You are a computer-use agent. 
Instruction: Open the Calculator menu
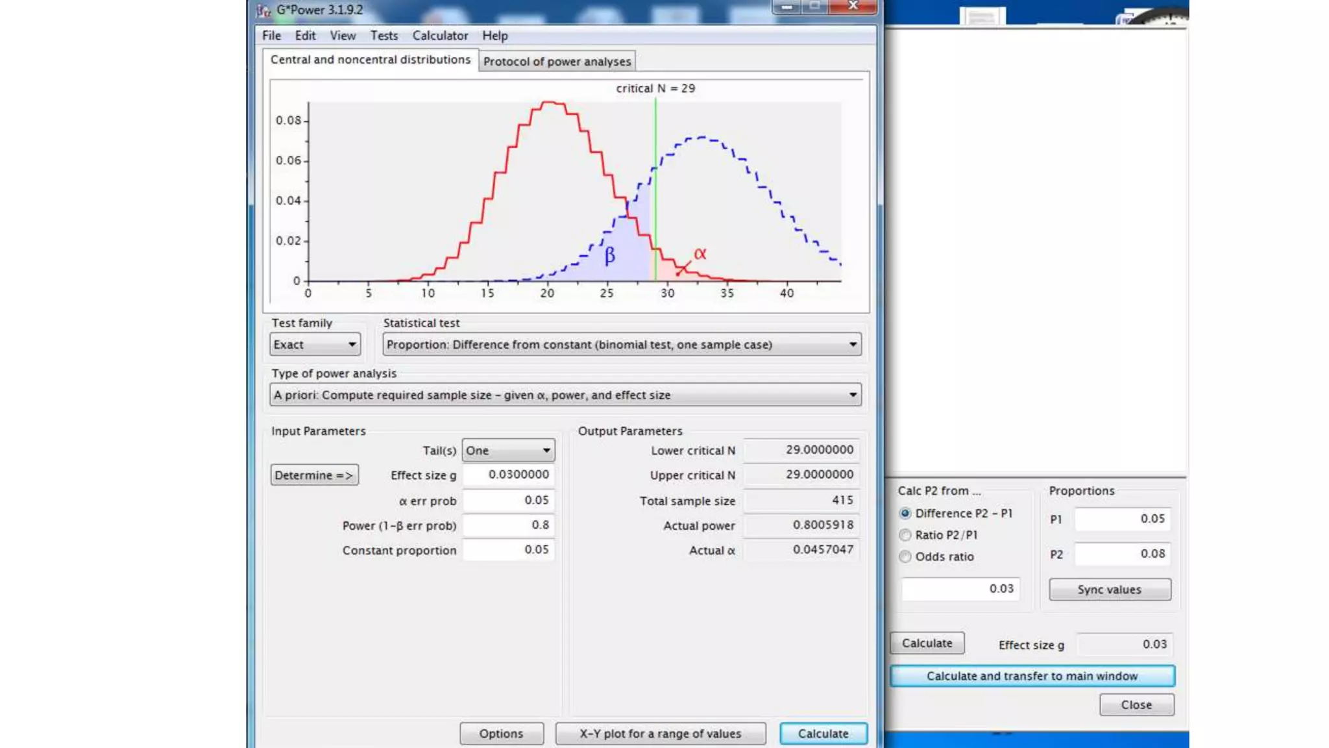[x=440, y=36]
